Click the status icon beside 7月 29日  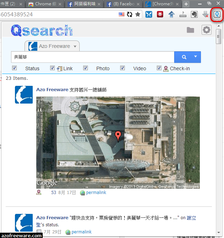pos(39,231)
